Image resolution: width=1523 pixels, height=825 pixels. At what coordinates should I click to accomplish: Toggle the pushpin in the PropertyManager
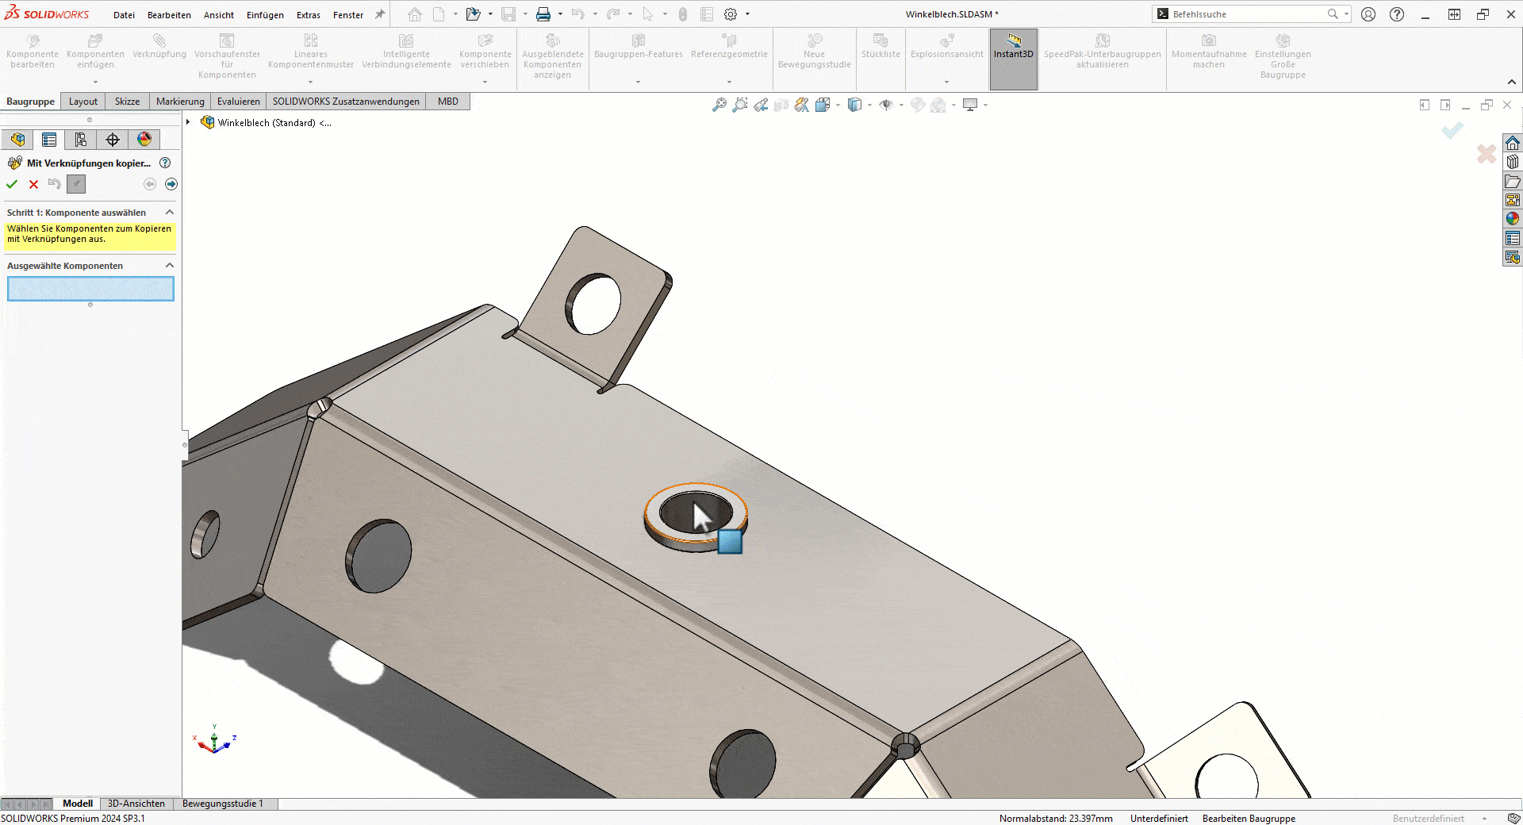pos(75,184)
